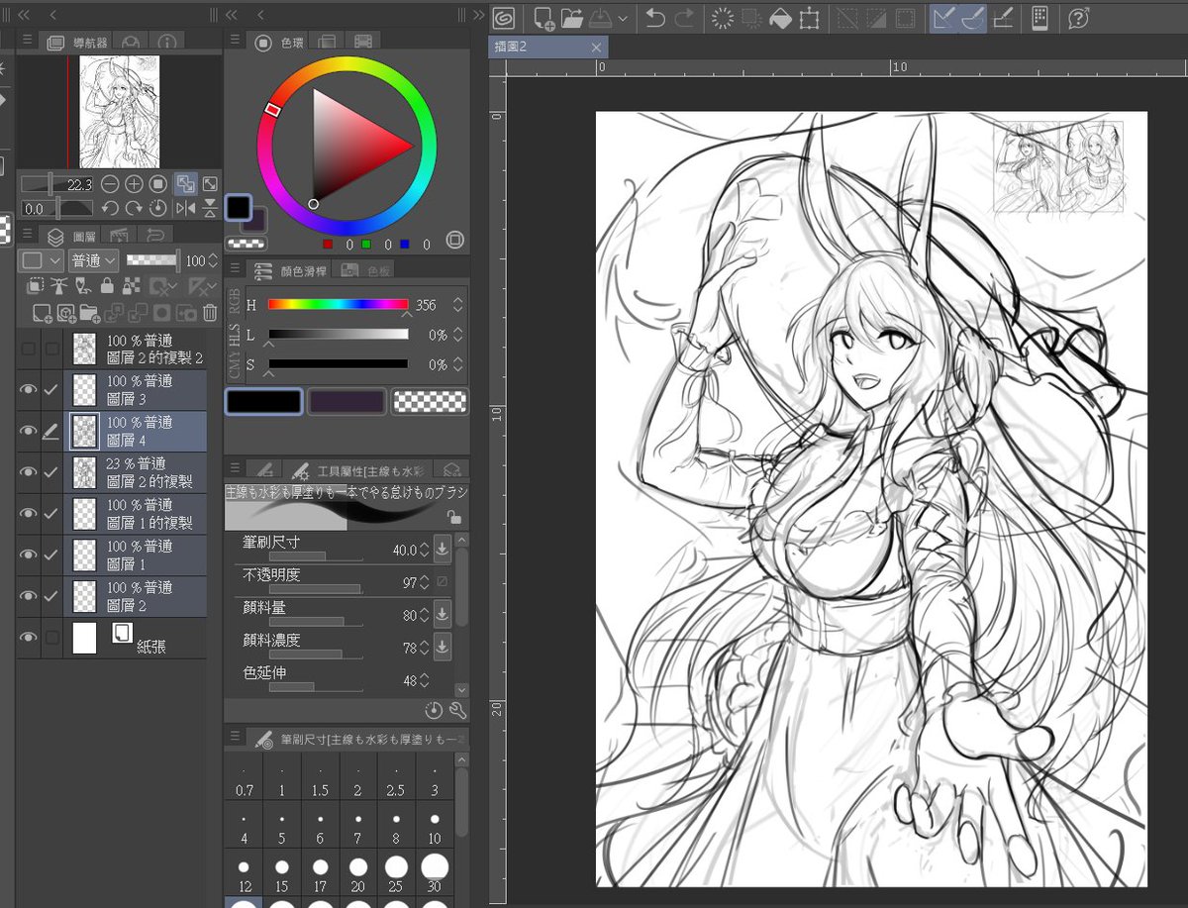
Task: Toggle lock layer icon
Action: pos(107,286)
